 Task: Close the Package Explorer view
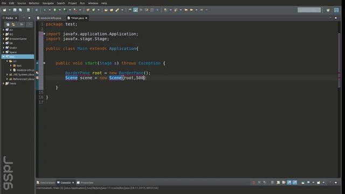16,18
